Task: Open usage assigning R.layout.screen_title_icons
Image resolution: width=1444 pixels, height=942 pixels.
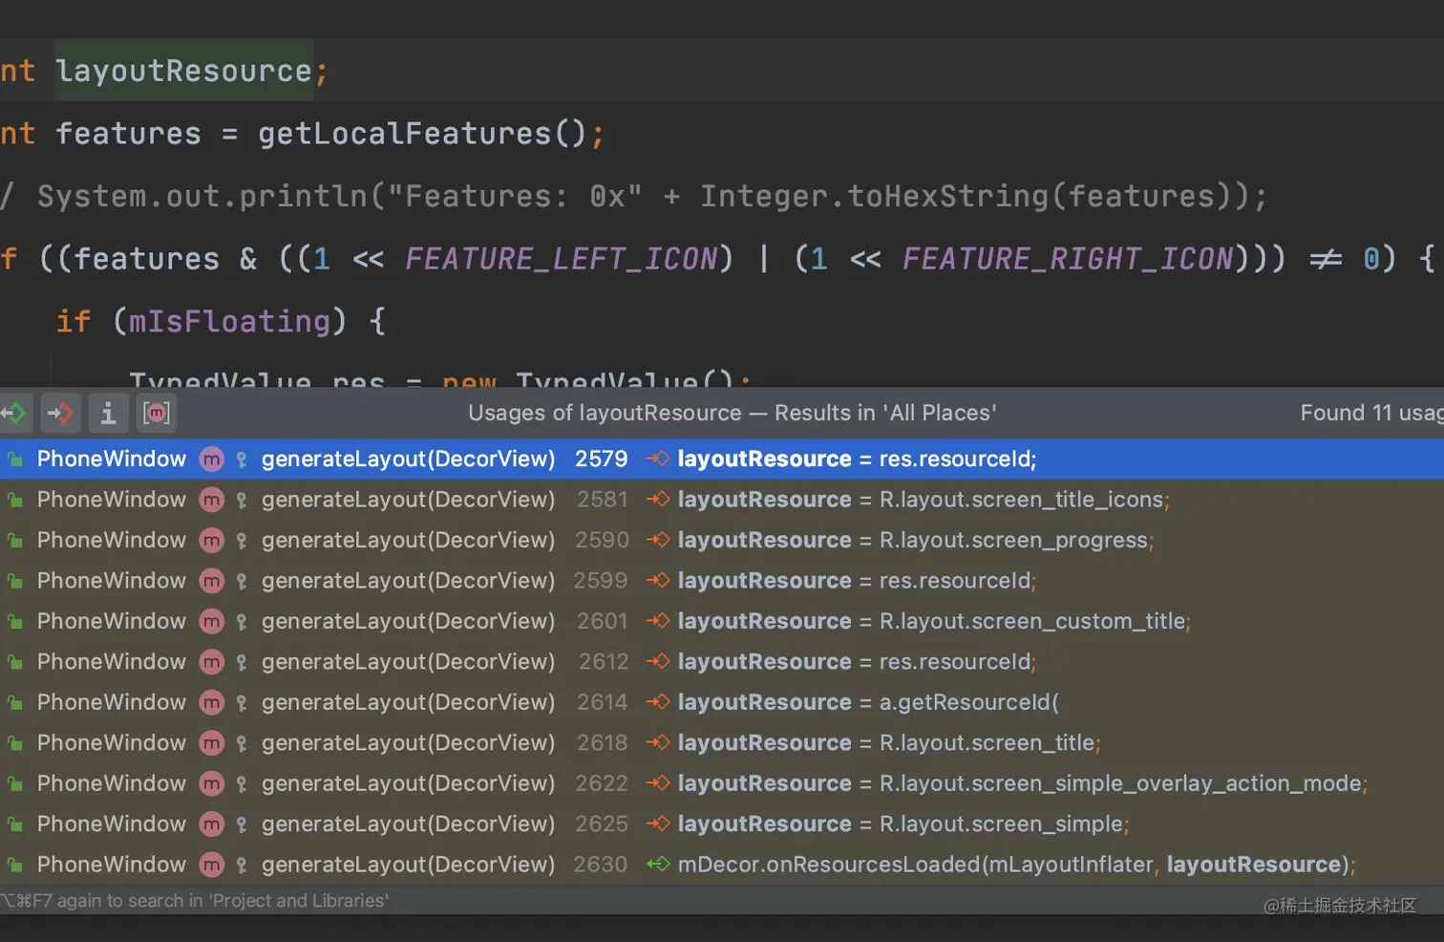Action: point(722,500)
